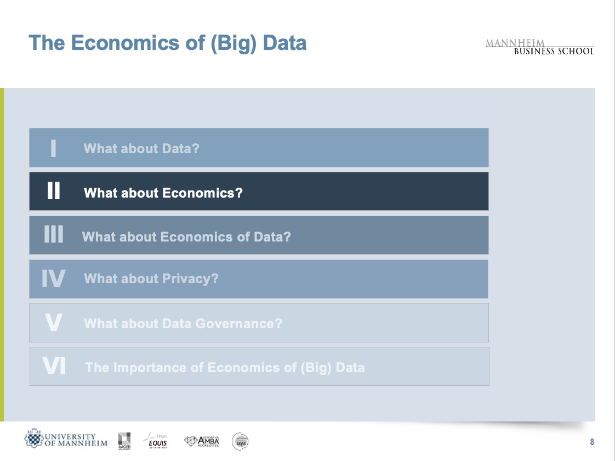The height and width of the screenshot is (461, 615).
Task: Click Roman numeral III in the agenda
Action: 54,235
